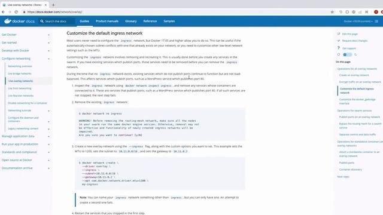Jump to Separate control and data traffic
383x215 pixels.
pos(358,134)
